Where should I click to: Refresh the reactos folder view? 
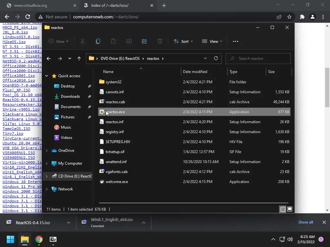pos(216,59)
